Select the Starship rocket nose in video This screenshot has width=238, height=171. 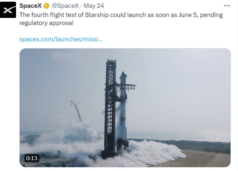pyautogui.click(x=123, y=75)
